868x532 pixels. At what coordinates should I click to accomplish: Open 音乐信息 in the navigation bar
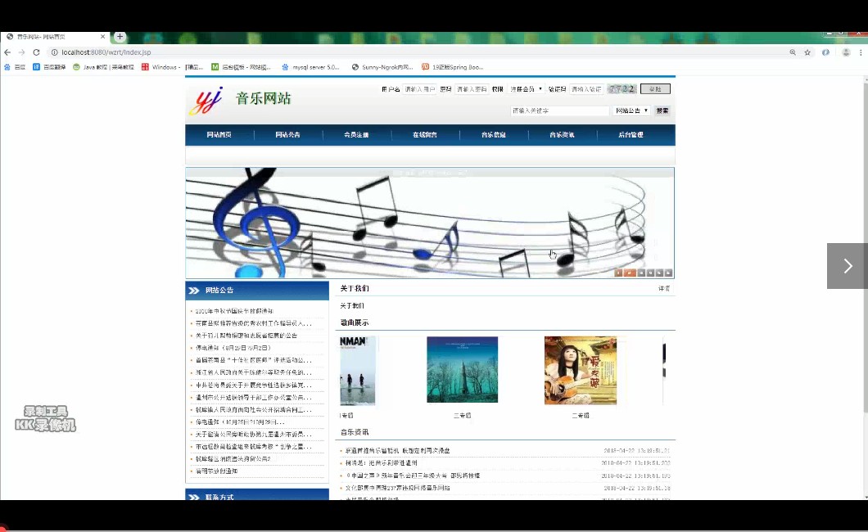pyautogui.click(x=493, y=135)
